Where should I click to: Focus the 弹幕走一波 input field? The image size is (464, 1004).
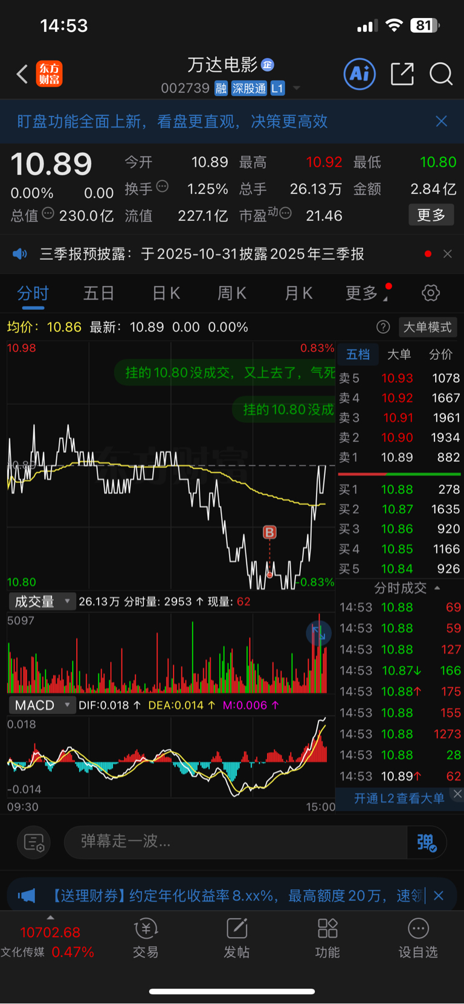point(236,842)
